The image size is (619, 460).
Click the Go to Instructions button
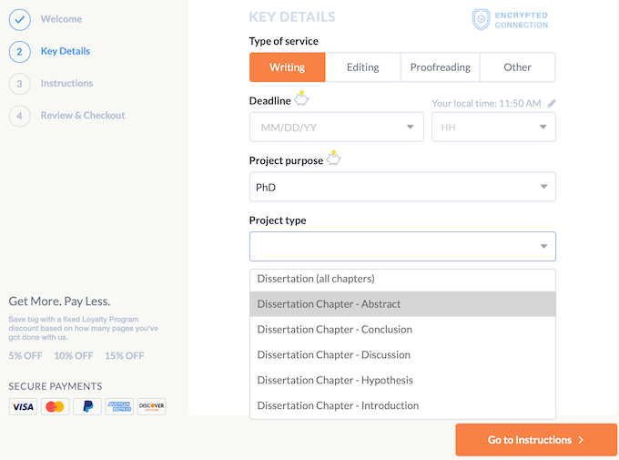tap(535, 440)
